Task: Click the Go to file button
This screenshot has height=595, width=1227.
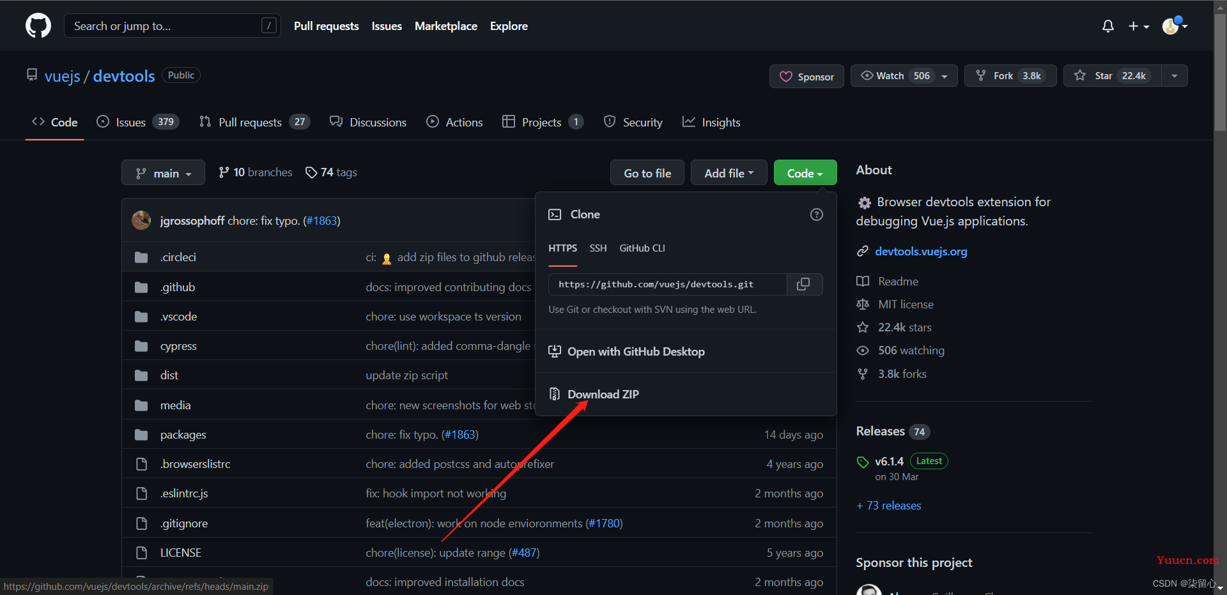Action: click(x=647, y=173)
